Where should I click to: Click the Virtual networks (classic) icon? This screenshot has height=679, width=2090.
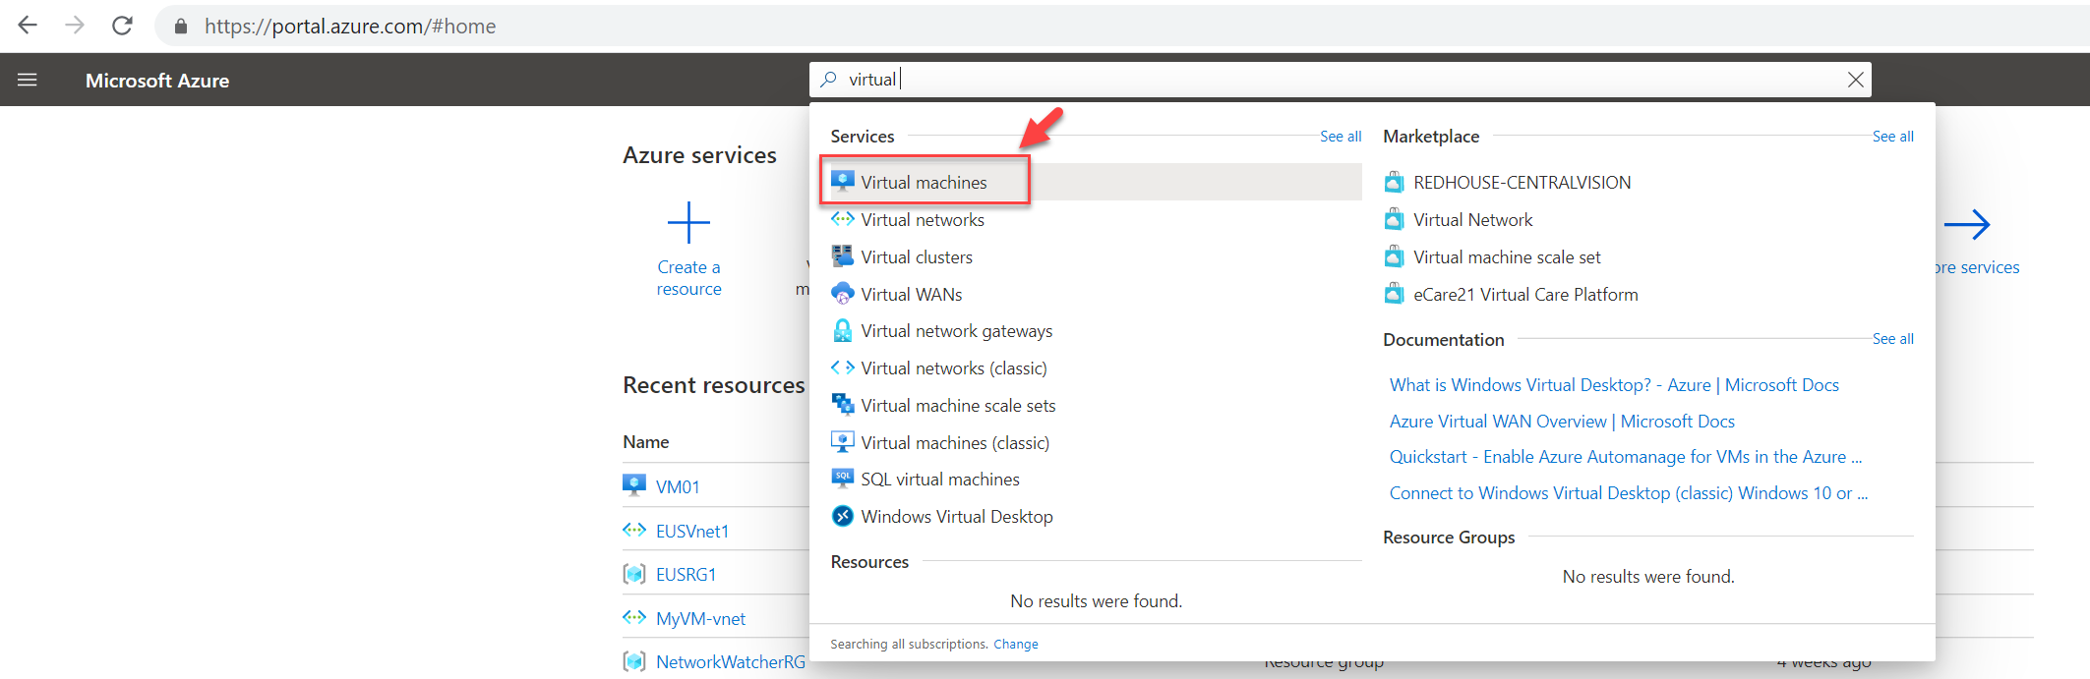pyautogui.click(x=843, y=368)
